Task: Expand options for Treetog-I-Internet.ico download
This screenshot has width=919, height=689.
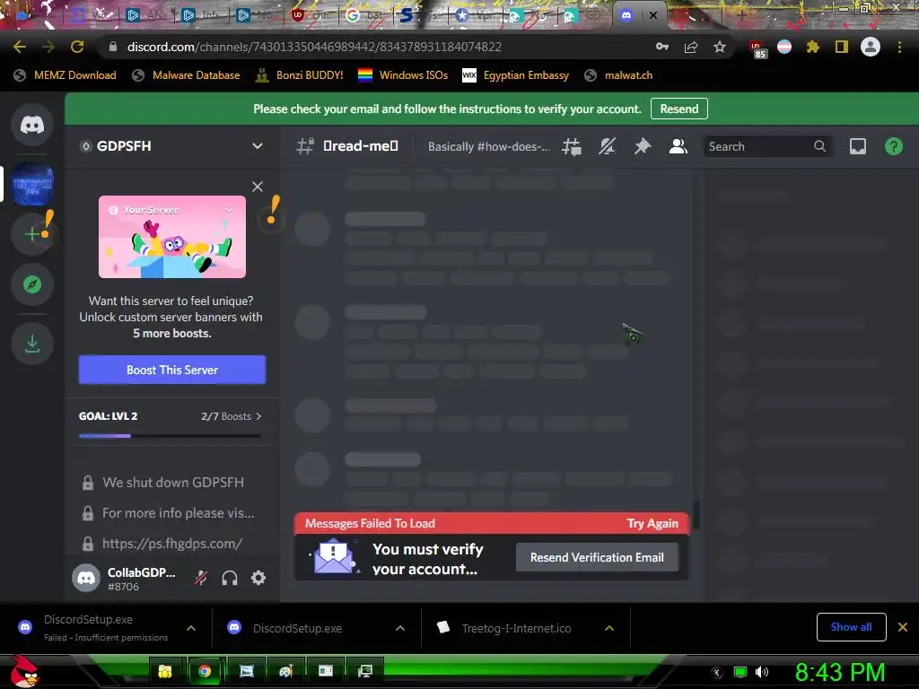Action: [x=609, y=628]
